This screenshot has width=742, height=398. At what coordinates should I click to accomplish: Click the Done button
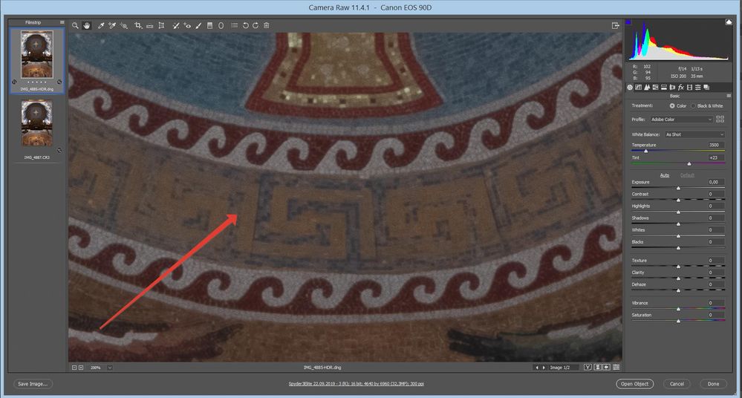(x=713, y=384)
